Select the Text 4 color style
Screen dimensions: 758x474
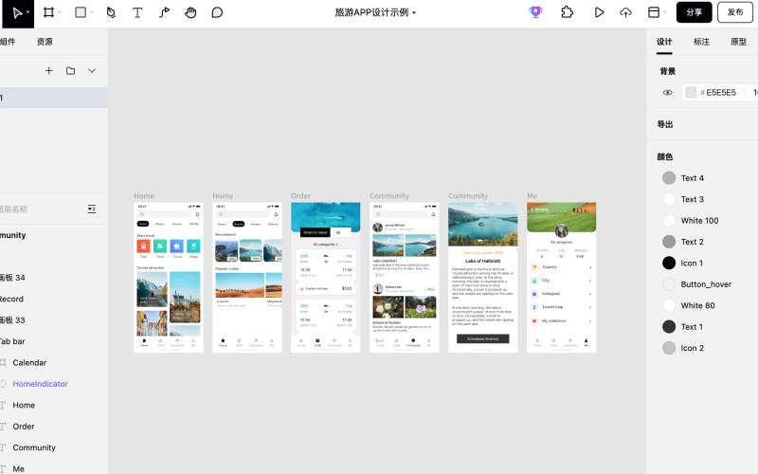692,178
